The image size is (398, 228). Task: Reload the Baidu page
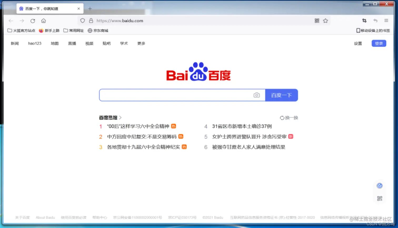point(33,21)
